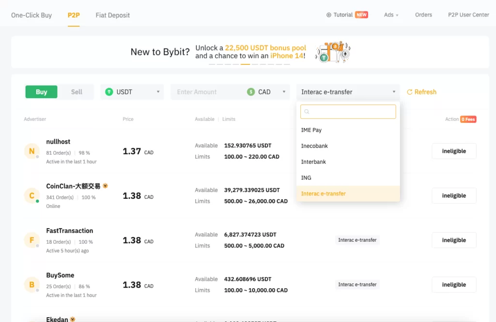Click the Price column header
Viewport: 496px width, 322px height.
(128, 119)
